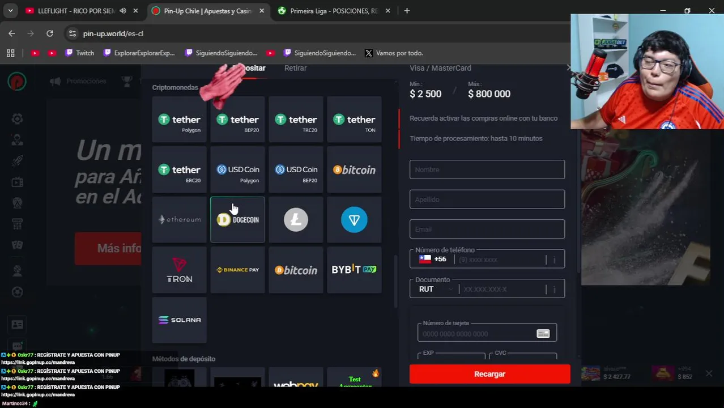Open Vamos por todo bookmark
The image size is (724, 408).
pyautogui.click(x=394, y=53)
